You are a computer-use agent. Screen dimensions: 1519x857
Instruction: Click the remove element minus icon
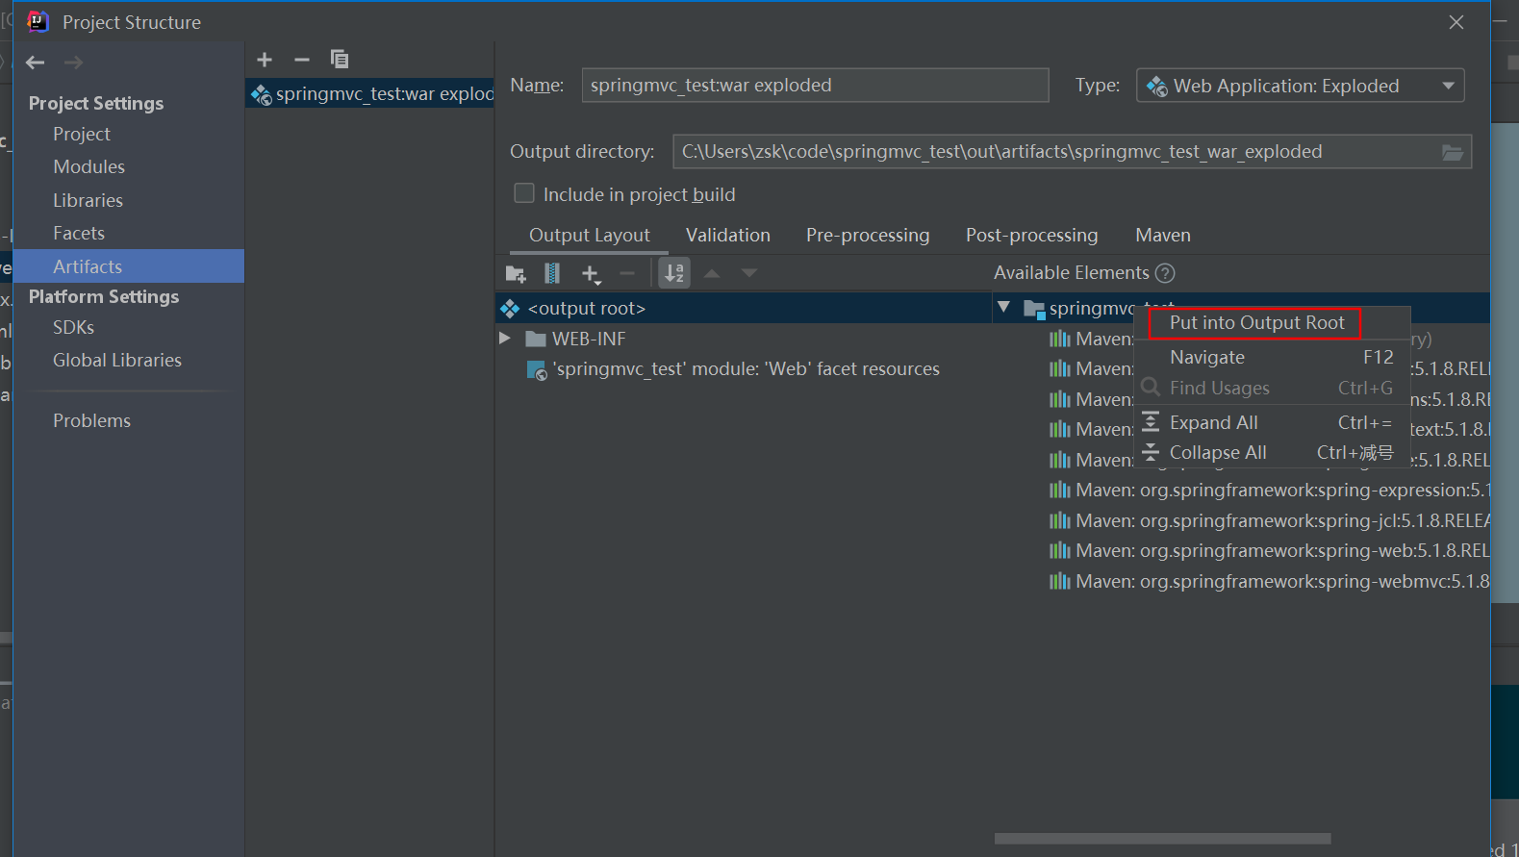627,274
